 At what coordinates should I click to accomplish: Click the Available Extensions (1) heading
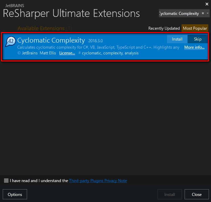45,28
